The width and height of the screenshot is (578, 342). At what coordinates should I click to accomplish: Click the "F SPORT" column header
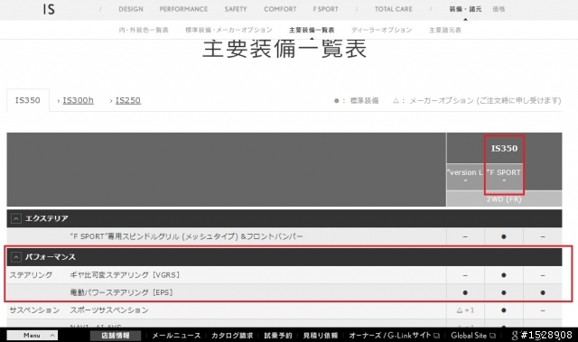click(504, 176)
